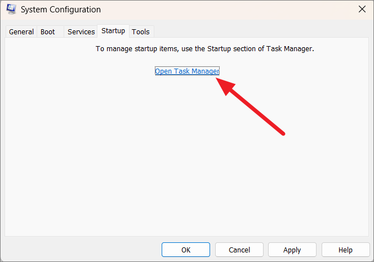The width and height of the screenshot is (374, 262).
Task: Switch to the General tab
Action: [21, 31]
